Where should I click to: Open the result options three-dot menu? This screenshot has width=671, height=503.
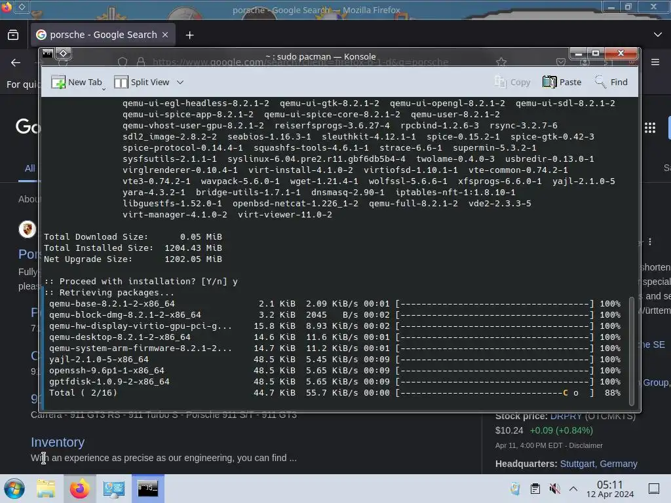650,242
